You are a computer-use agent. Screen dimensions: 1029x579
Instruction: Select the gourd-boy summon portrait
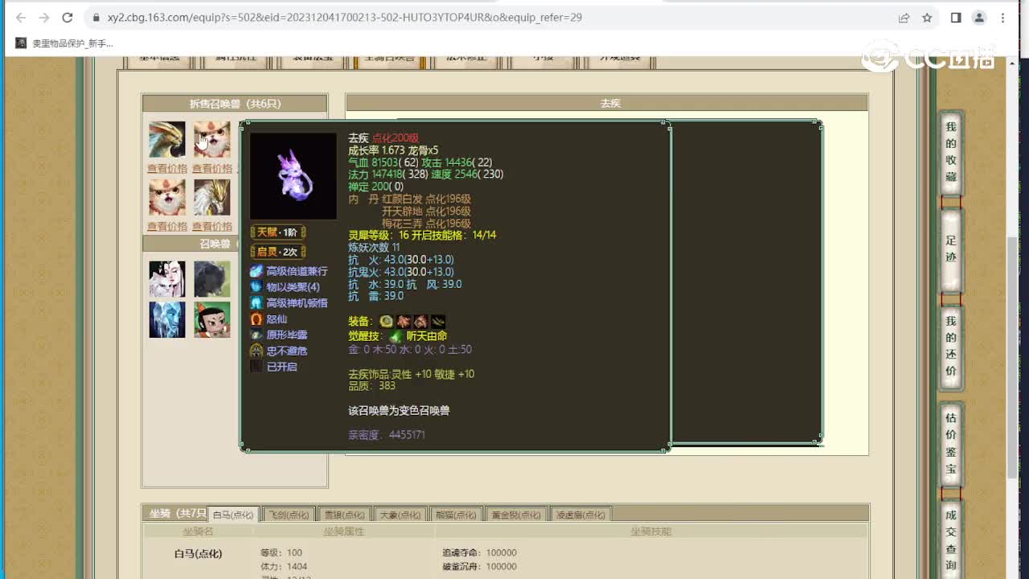212,319
